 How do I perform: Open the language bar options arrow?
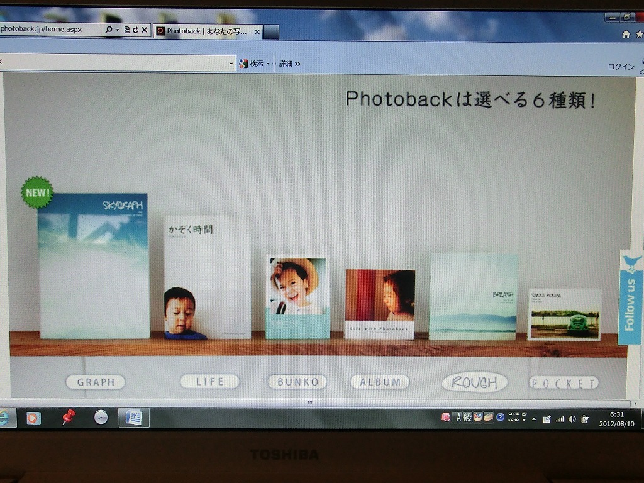pos(524,420)
